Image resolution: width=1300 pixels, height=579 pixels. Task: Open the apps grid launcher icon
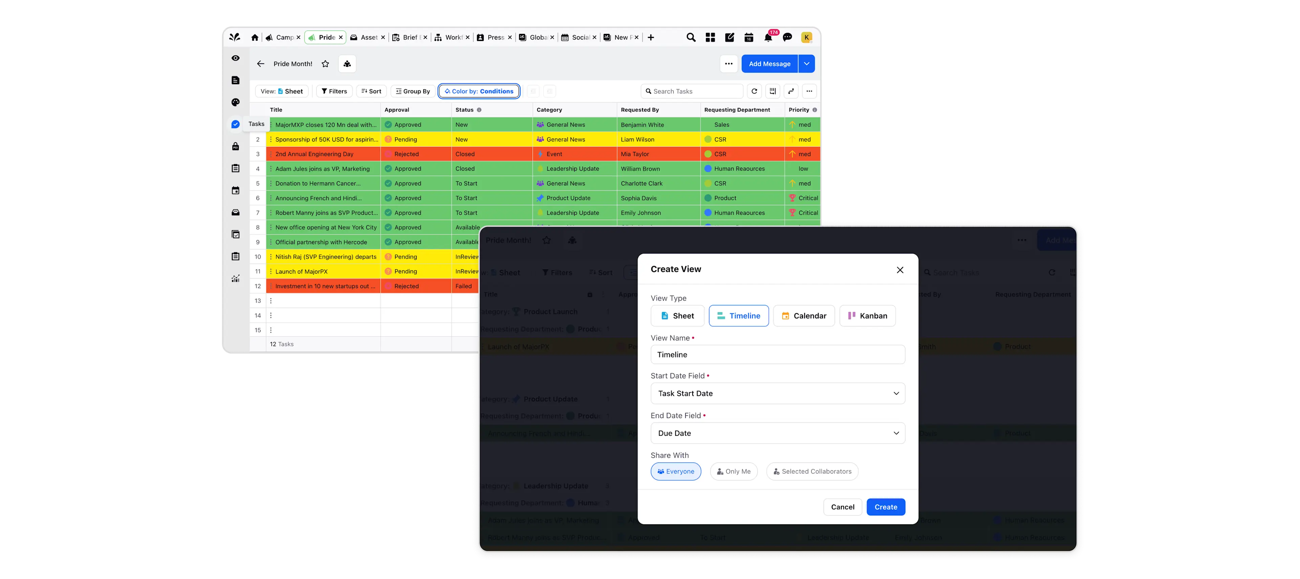coord(710,37)
